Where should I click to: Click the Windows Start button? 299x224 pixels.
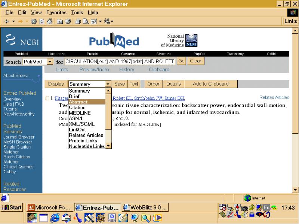[x=12, y=208]
